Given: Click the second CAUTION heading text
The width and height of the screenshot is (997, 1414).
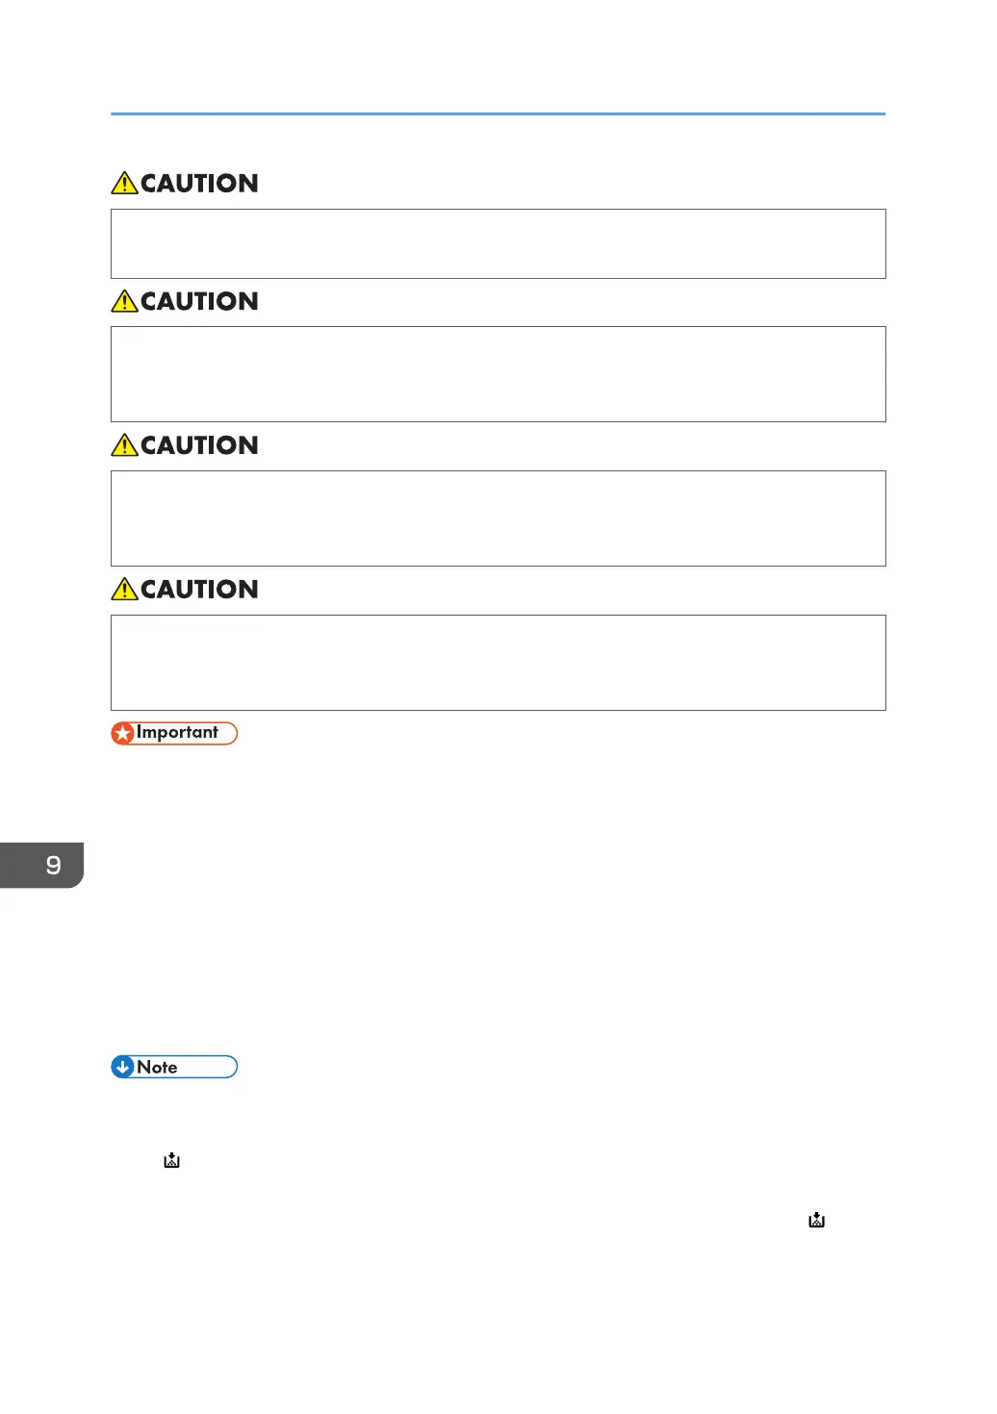Looking at the screenshot, I should (199, 301).
